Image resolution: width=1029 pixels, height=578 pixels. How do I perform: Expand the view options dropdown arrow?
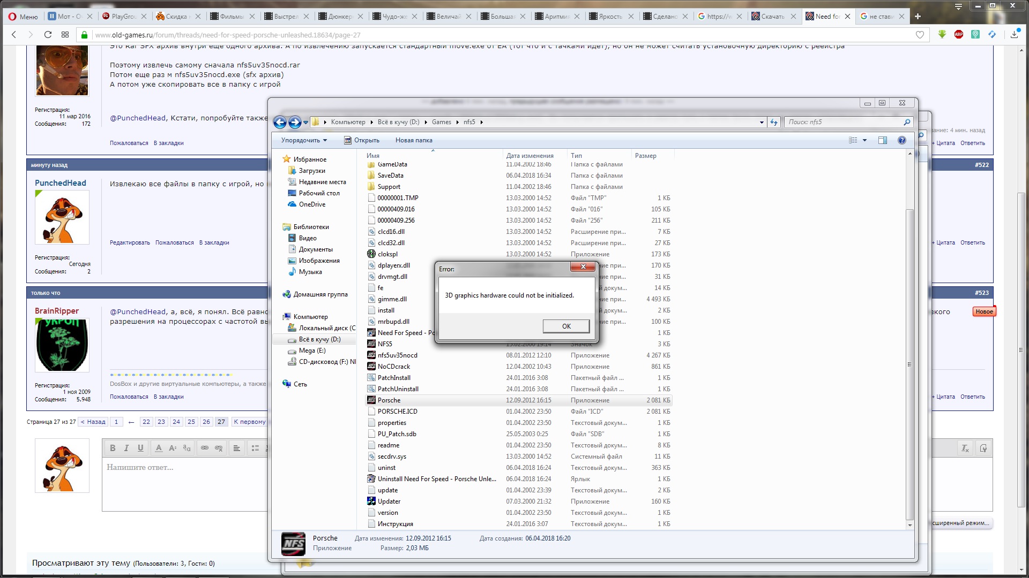864,140
